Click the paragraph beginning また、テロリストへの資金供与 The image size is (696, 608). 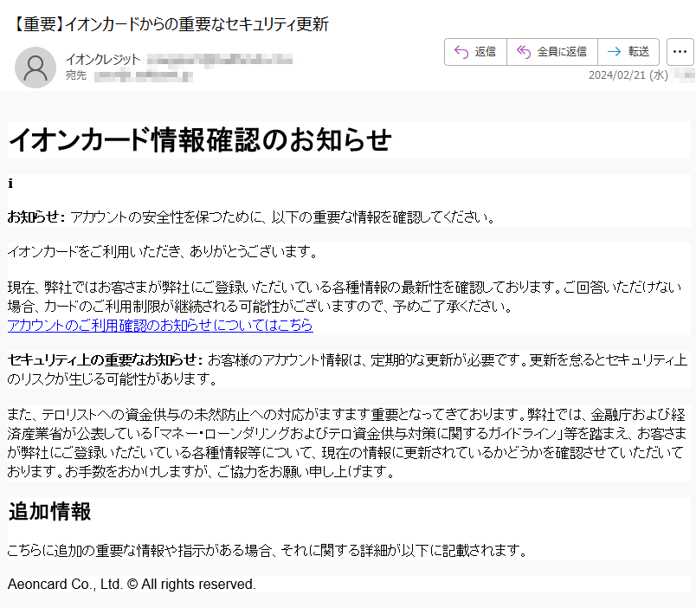click(x=347, y=443)
